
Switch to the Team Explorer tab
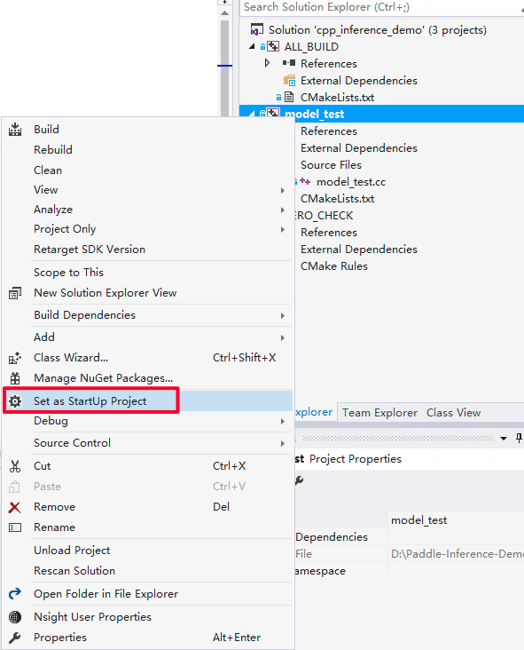pyautogui.click(x=379, y=413)
